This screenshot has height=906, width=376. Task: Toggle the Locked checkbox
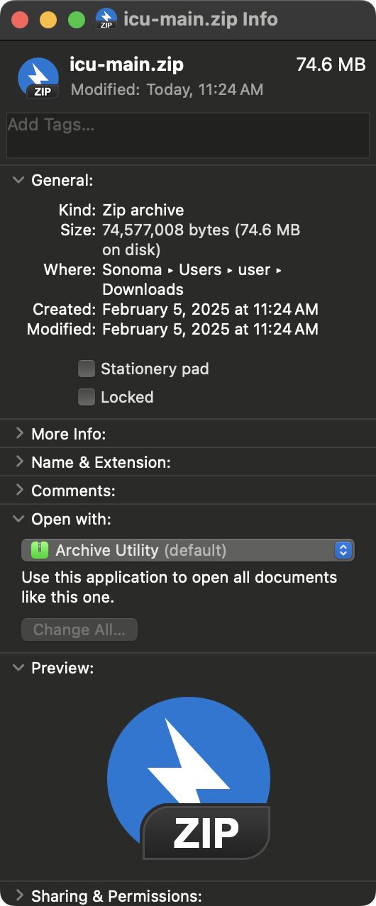pos(87,397)
